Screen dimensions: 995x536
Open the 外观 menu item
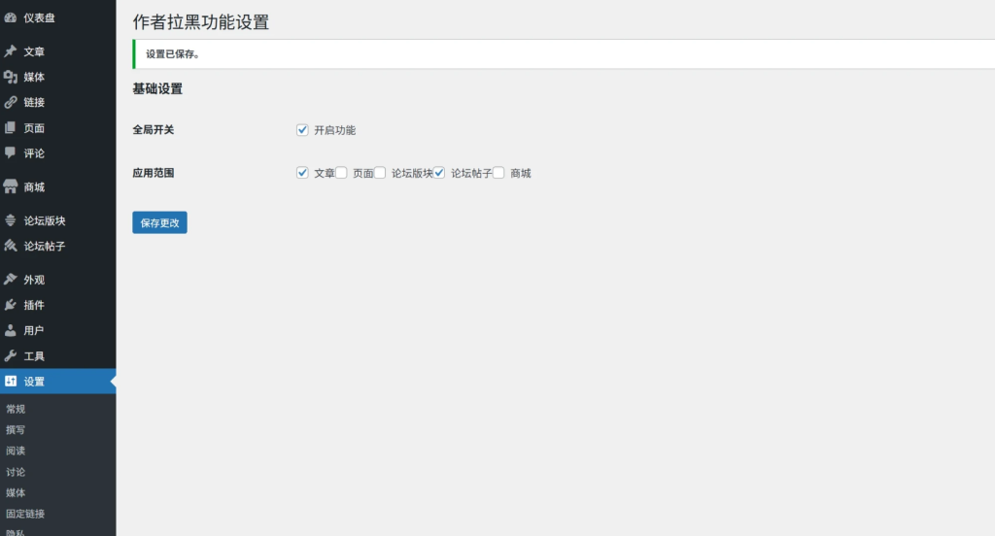pos(57,279)
